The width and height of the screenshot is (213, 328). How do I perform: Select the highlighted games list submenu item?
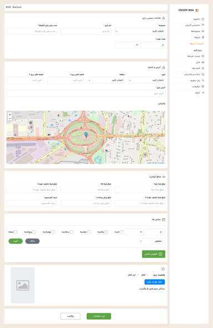coord(196,44)
